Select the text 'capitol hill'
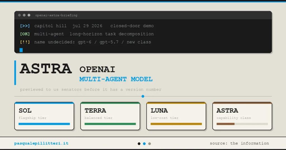Screen dimensions: 286x150 50,26
